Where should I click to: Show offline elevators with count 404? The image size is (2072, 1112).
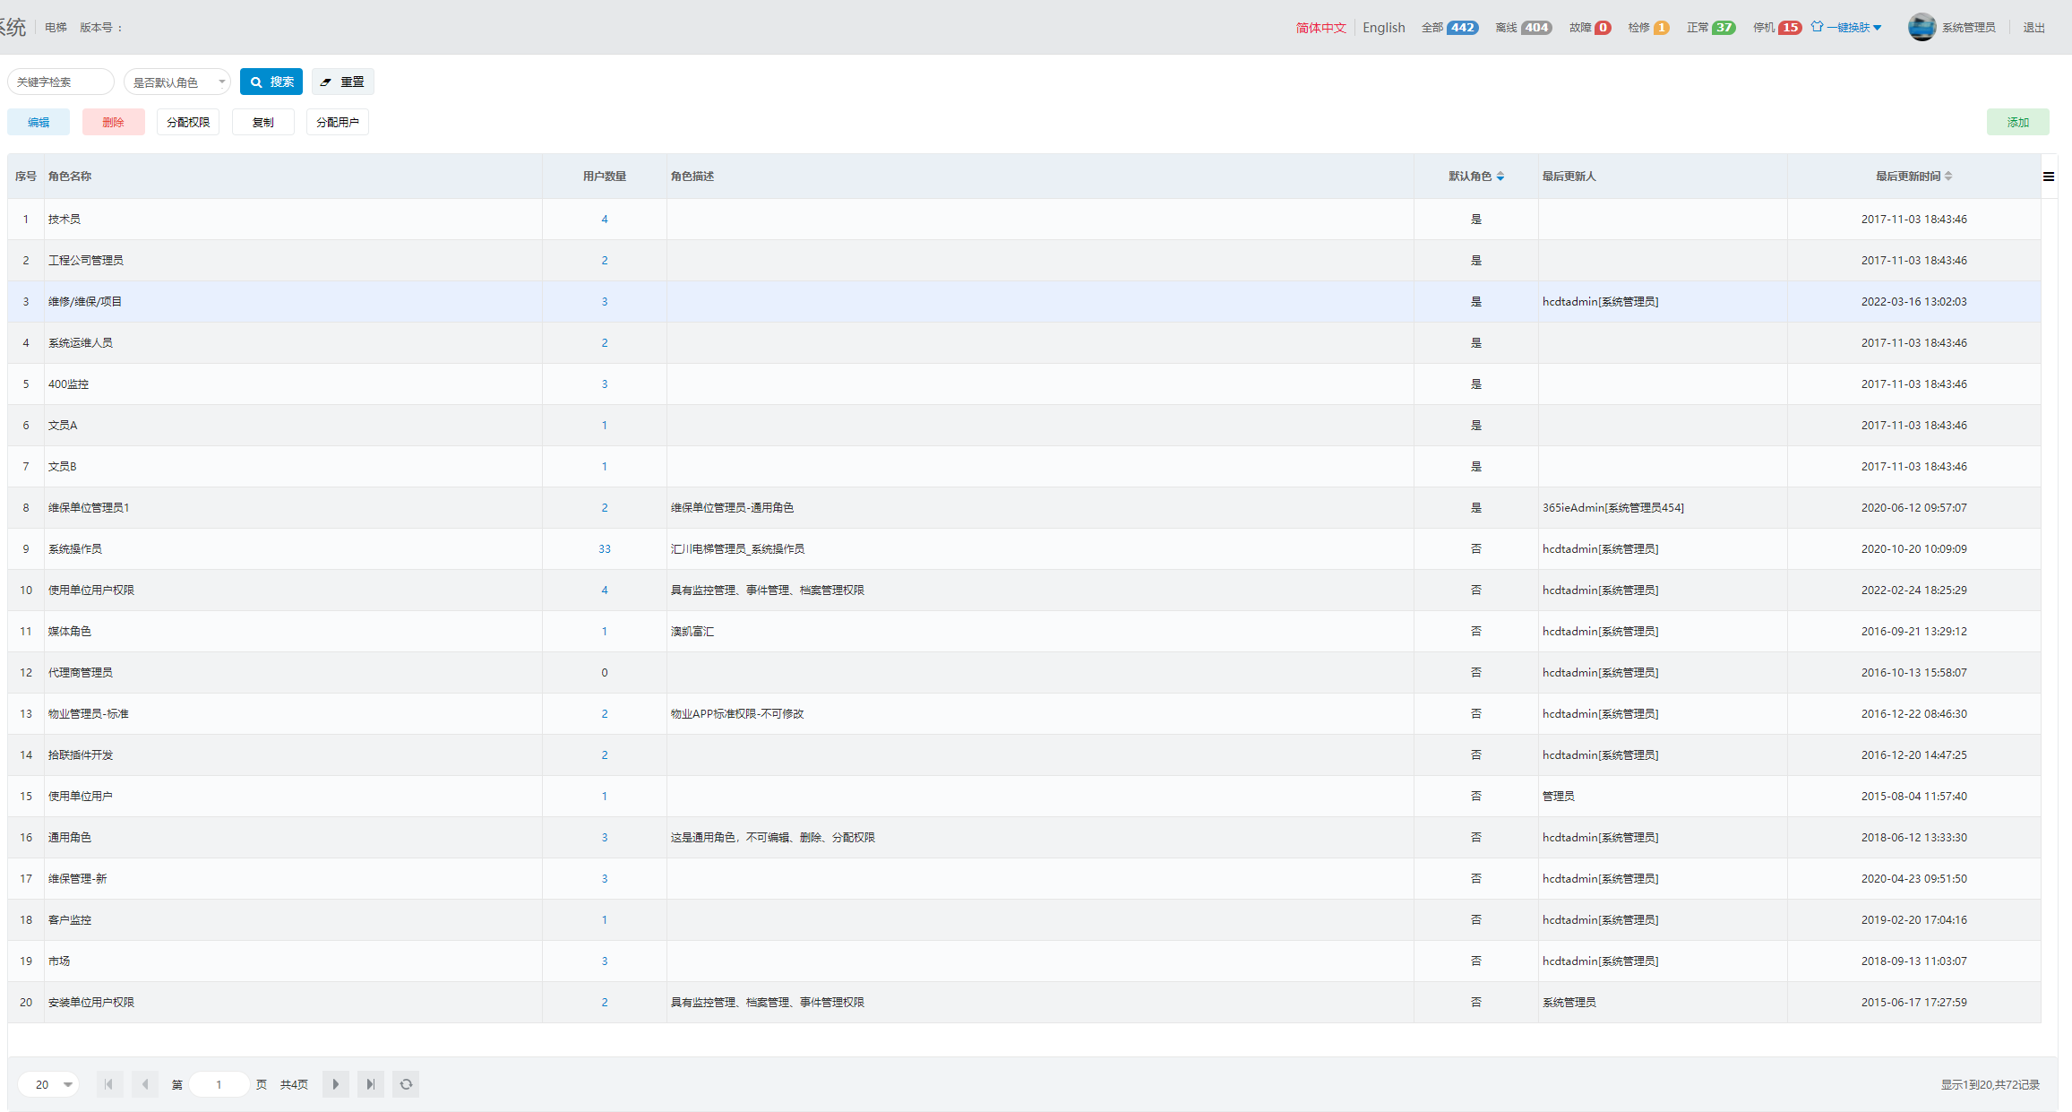tap(1535, 28)
